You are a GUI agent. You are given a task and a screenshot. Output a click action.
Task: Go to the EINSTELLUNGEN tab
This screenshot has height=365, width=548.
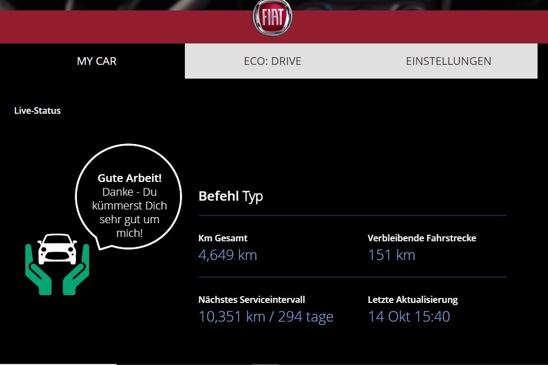(448, 61)
